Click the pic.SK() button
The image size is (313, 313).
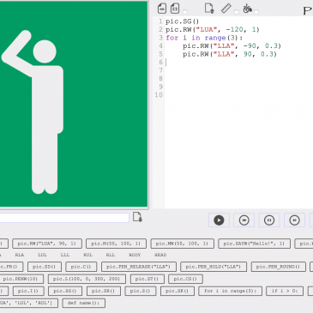pyautogui.click(x=178, y=291)
